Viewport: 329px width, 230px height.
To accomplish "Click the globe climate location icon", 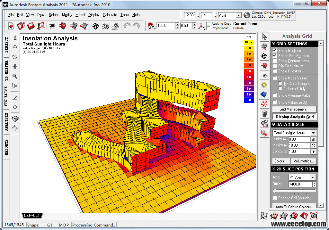I will pos(247,15).
